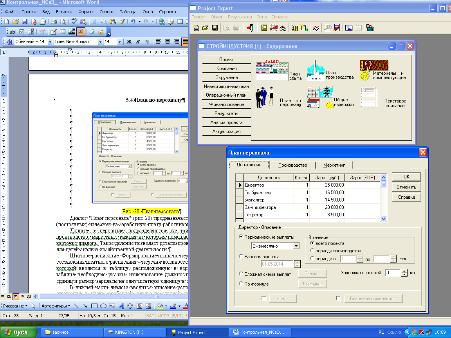The image size is (451, 338).
Task: Click checkbox form field icon in Forms toolbar
Action: click(x=22, y=32)
